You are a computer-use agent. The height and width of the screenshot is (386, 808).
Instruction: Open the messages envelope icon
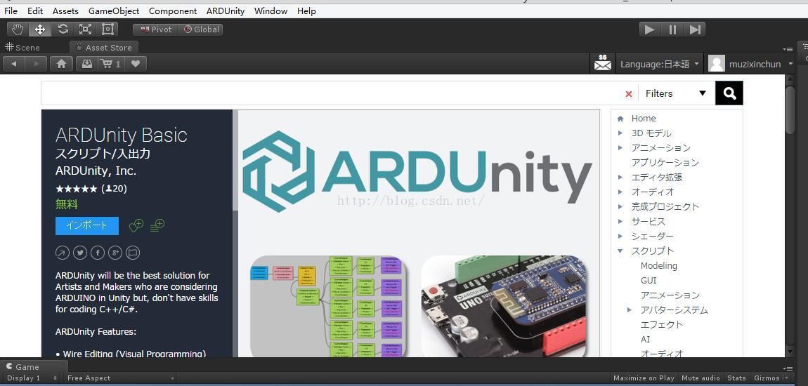[x=602, y=62]
